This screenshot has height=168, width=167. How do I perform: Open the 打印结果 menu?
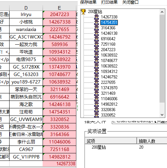[109, 2]
